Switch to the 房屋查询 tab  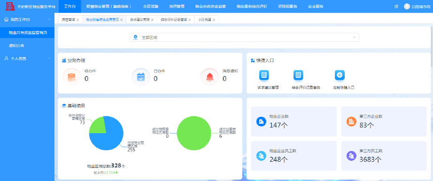click(x=68, y=20)
